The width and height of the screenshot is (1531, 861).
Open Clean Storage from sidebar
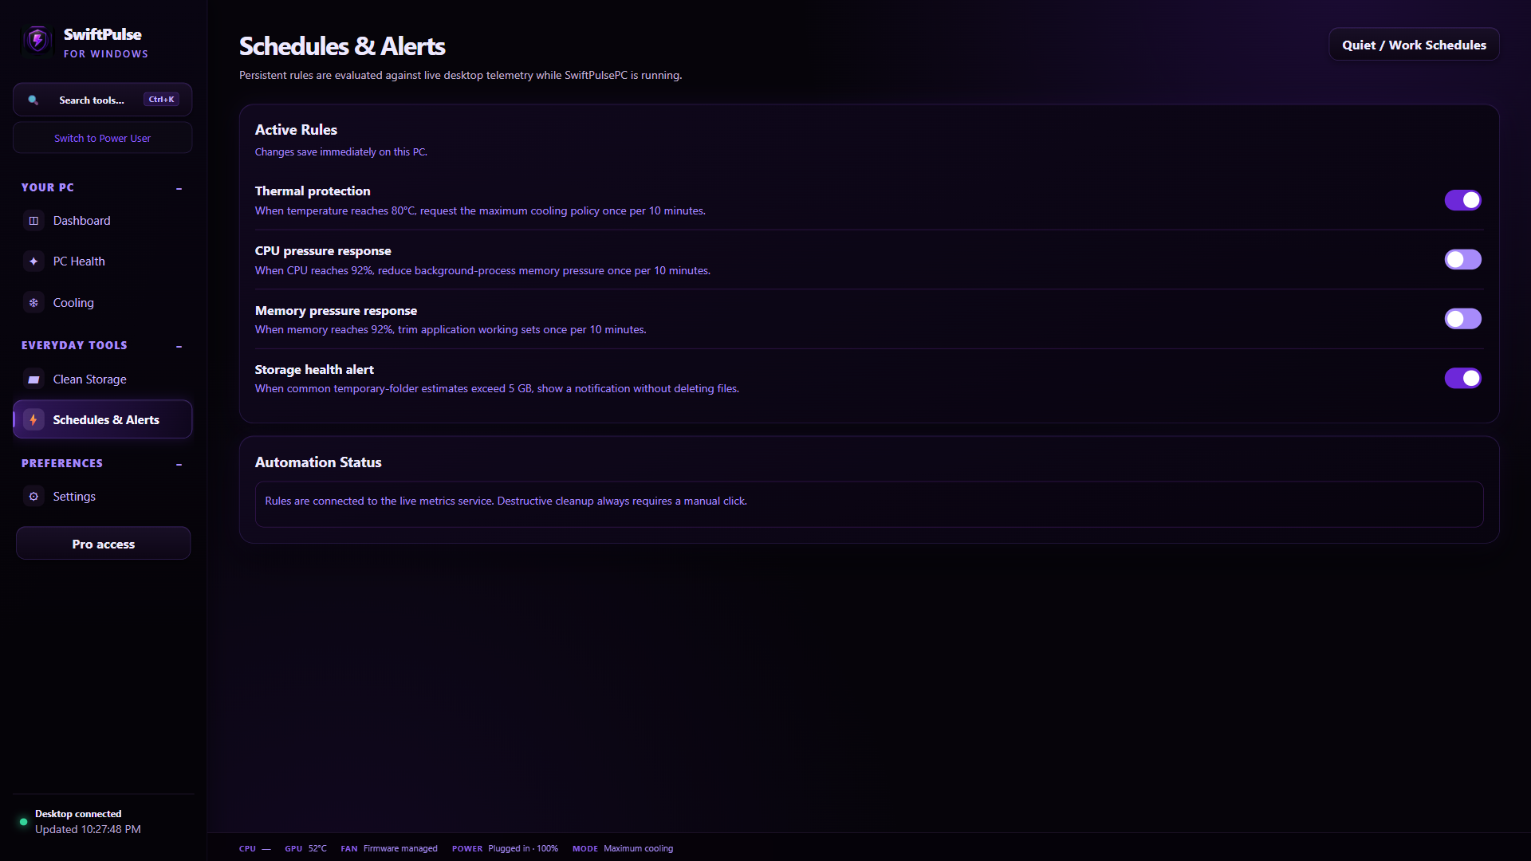(102, 379)
